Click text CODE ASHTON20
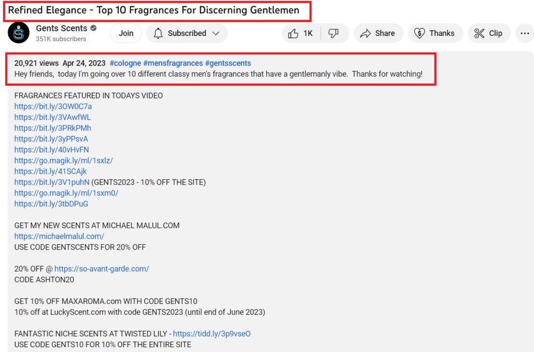The image size is (534, 352). coord(44,280)
